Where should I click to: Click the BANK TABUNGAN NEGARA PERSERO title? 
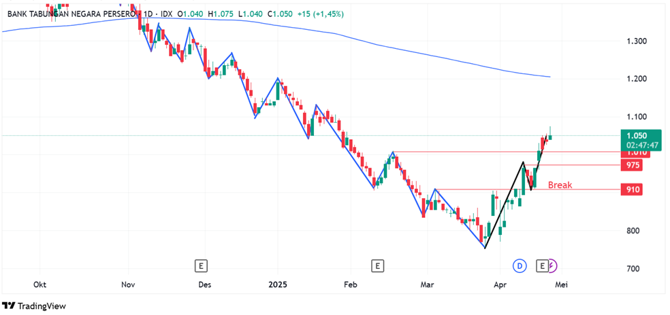pyautogui.click(x=72, y=14)
